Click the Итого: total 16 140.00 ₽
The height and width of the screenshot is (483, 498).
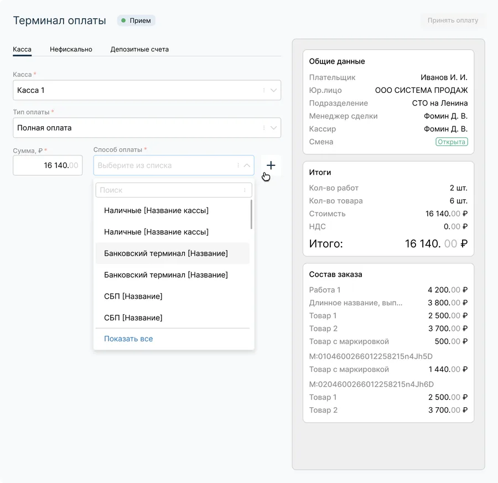[436, 243]
